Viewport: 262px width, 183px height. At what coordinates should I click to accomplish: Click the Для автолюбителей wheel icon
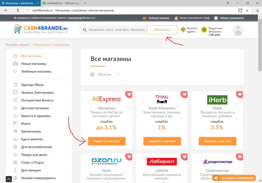tap(15, 147)
